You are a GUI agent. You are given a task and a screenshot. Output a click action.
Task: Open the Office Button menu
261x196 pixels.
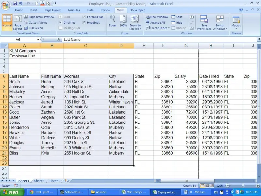pyautogui.click(x=5, y=6)
